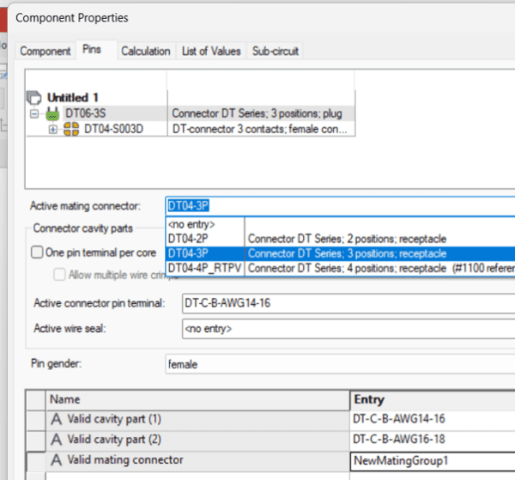The height and width of the screenshot is (480, 515).
Task: Choose DT04-2P from the dropdown list
Action: 188,239
